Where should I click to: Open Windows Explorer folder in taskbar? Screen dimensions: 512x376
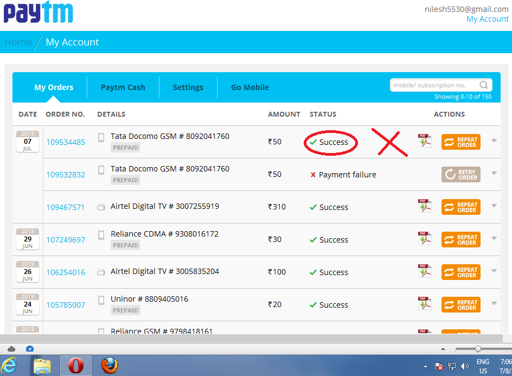click(42, 366)
